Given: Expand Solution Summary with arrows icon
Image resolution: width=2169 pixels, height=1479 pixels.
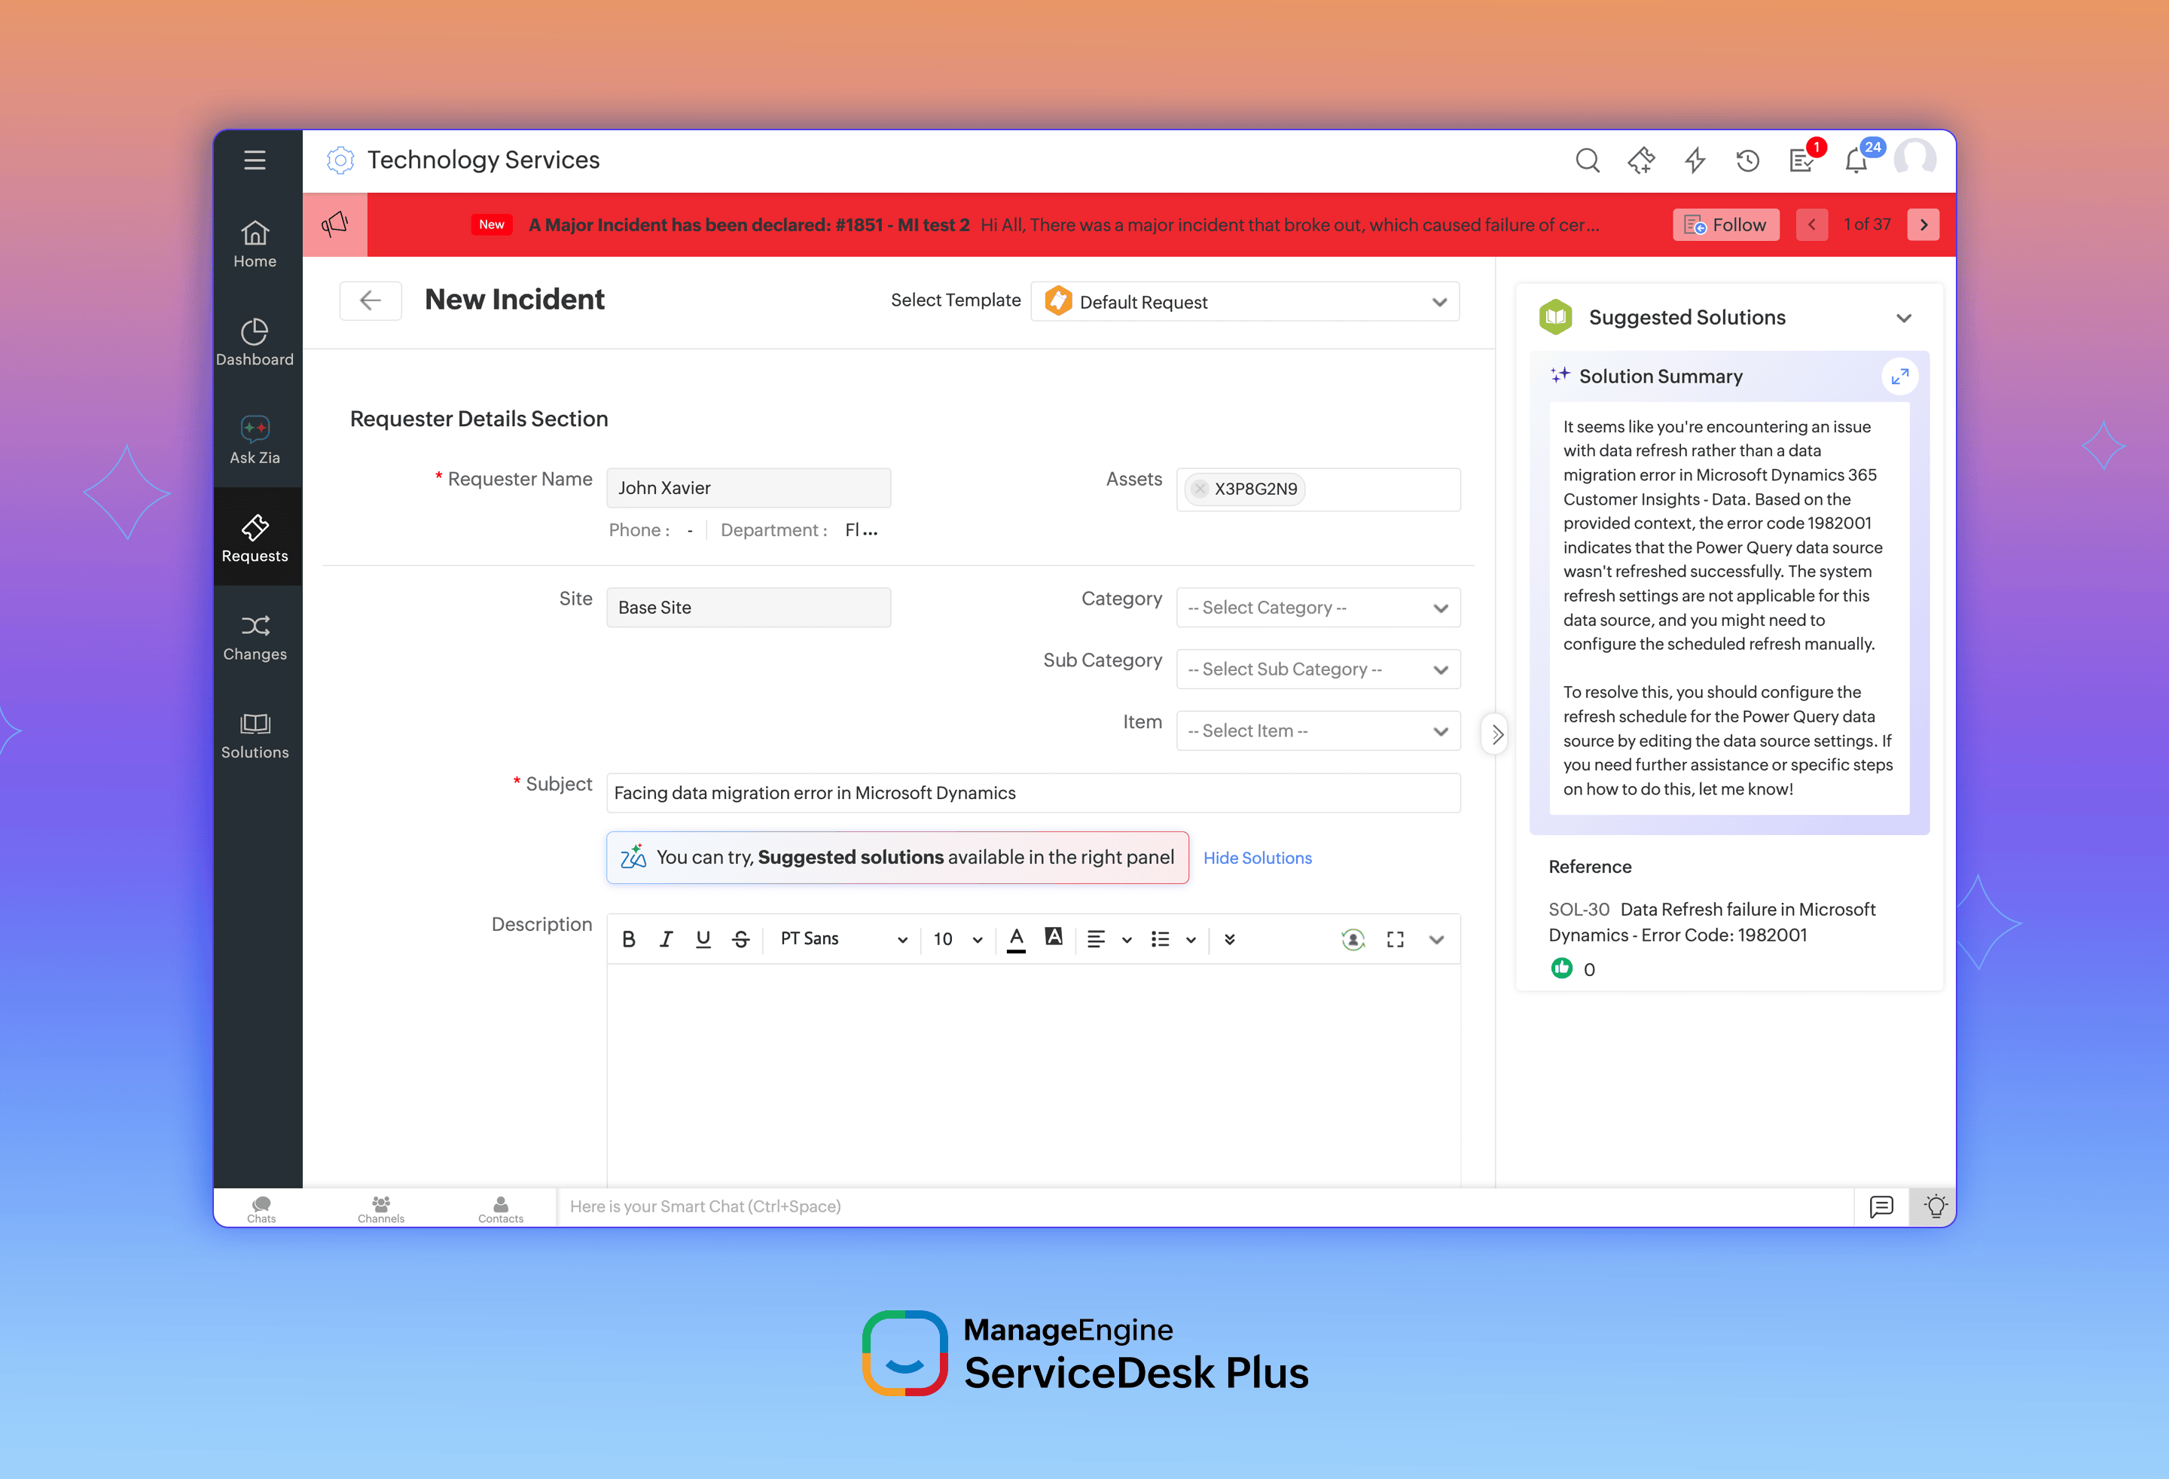Looking at the screenshot, I should [1899, 376].
